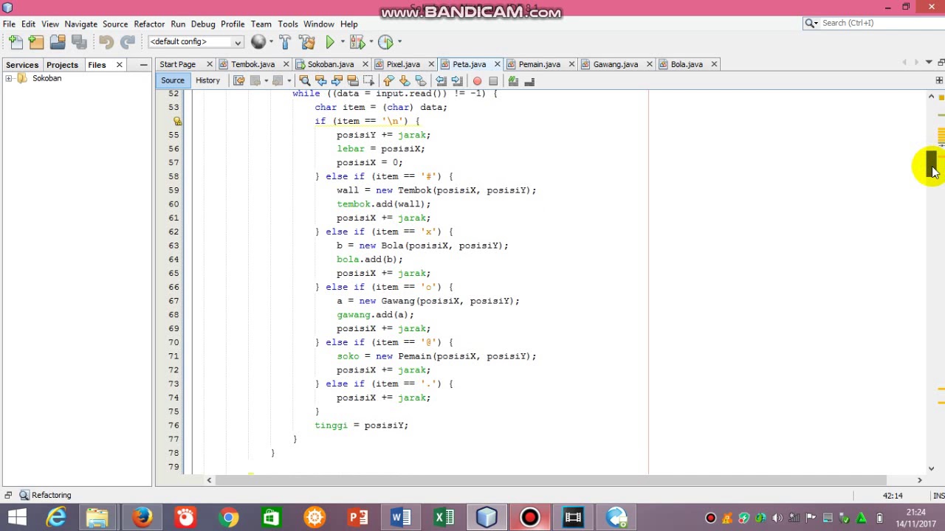Click the Open Project toolbar icon

[x=57, y=42]
